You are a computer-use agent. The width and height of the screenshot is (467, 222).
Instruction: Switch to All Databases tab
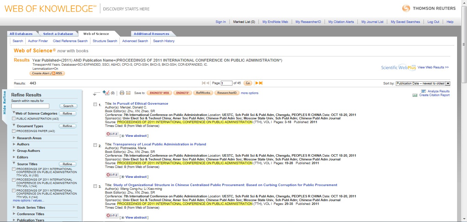21,34
